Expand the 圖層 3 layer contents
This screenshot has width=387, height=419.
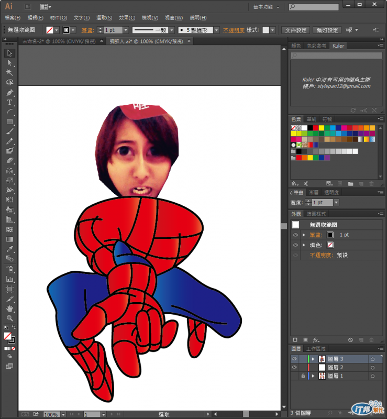click(x=313, y=359)
